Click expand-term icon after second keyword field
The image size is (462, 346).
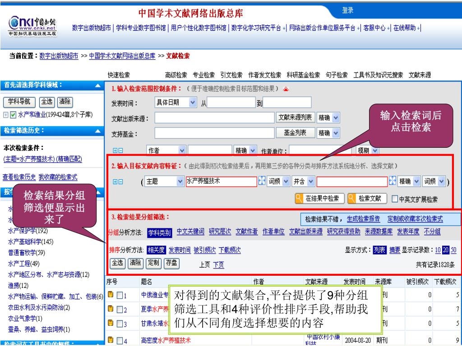393,181
